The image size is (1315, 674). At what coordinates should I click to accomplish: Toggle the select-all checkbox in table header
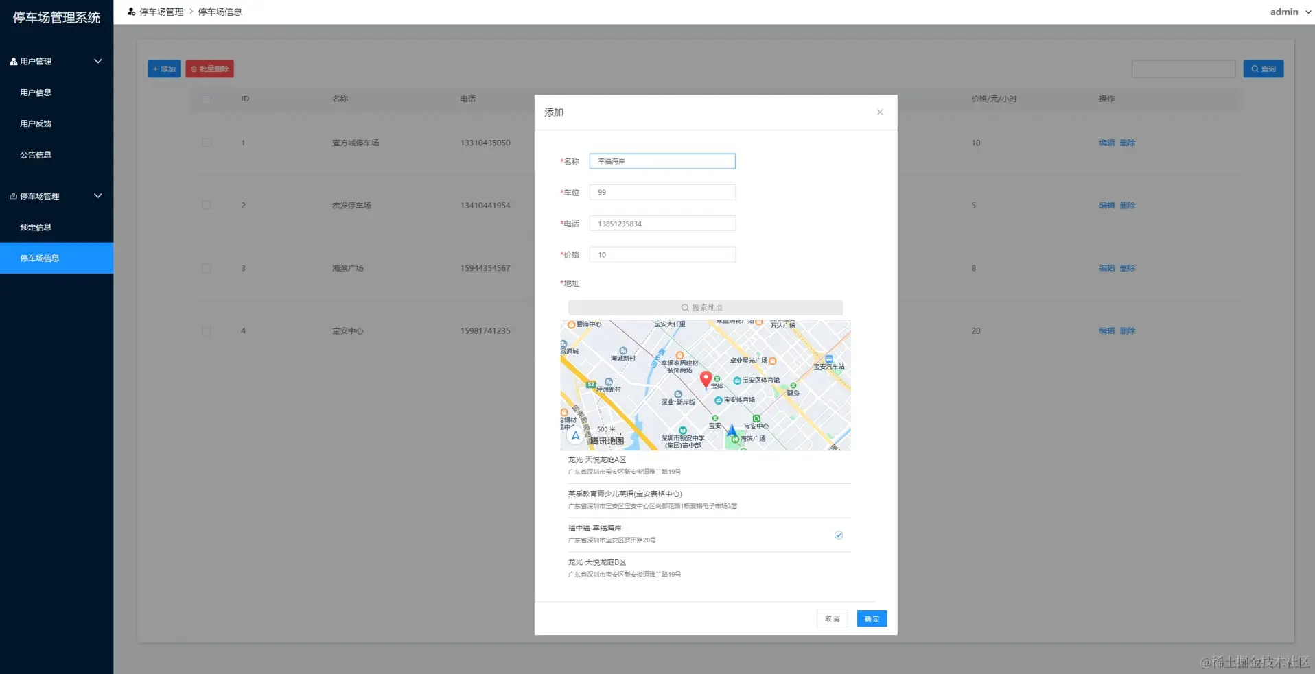[x=207, y=99]
